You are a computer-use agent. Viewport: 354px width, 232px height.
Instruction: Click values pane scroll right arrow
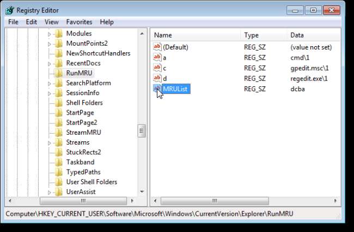(335, 200)
